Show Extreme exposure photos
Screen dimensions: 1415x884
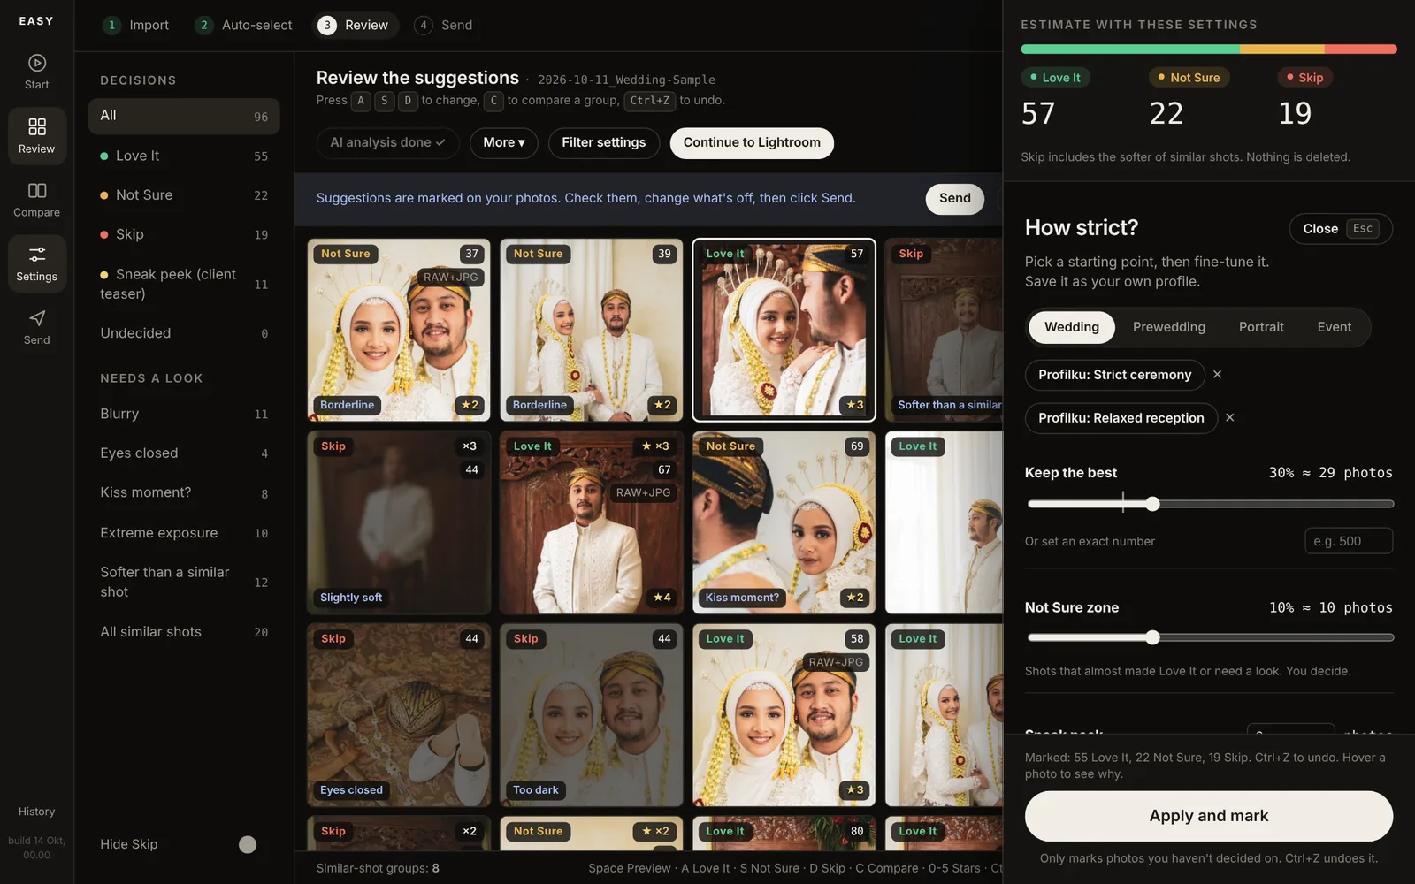(x=184, y=533)
